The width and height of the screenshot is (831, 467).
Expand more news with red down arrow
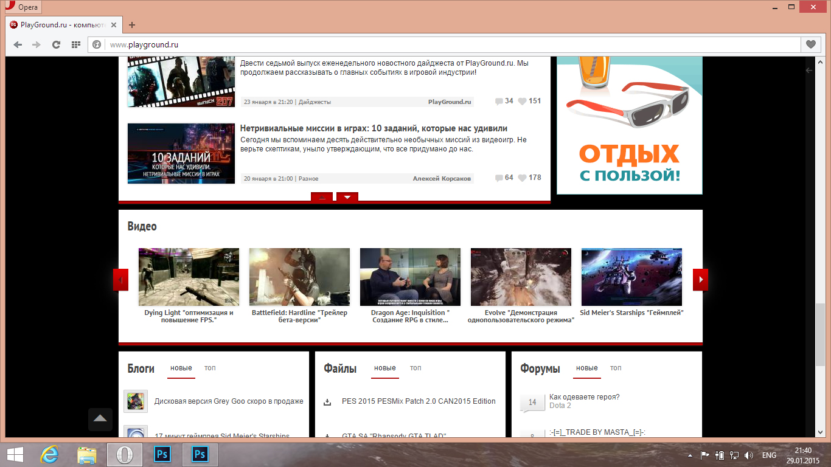coord(347,197)
